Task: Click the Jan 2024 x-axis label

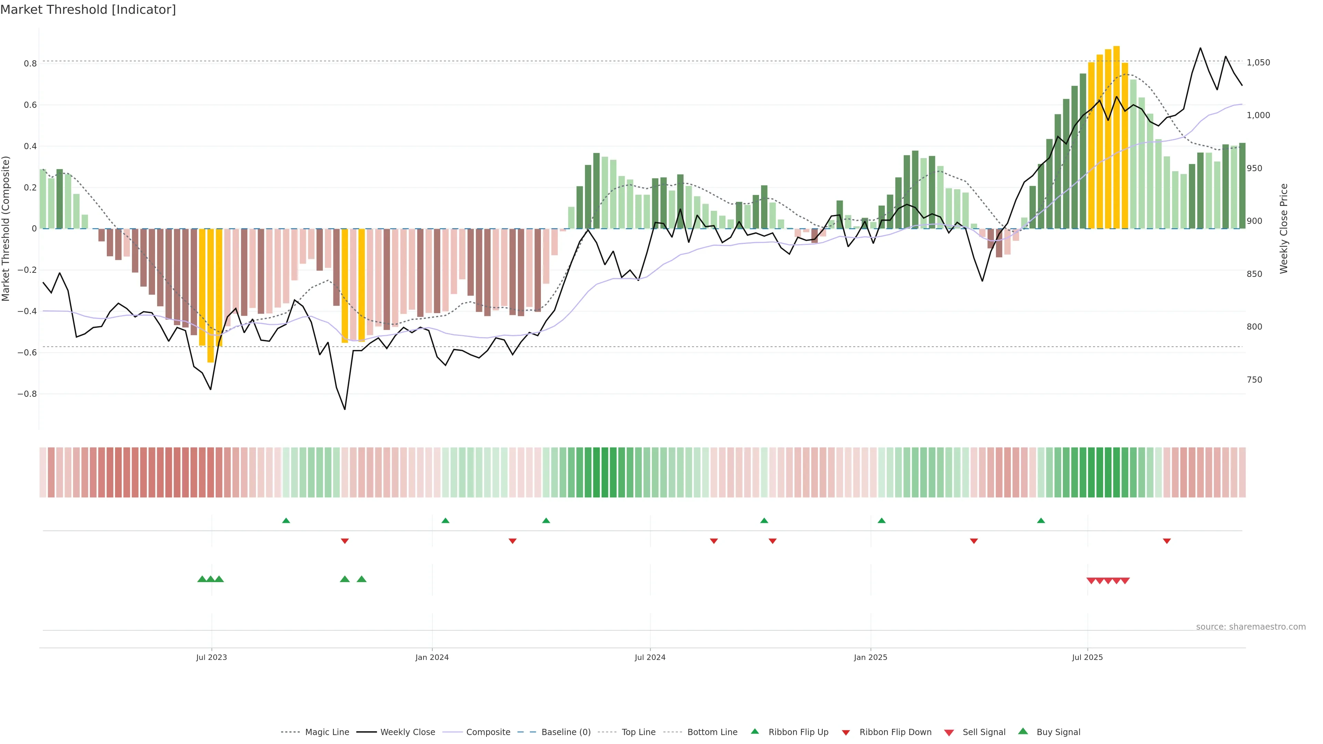Action: [432, 657]
